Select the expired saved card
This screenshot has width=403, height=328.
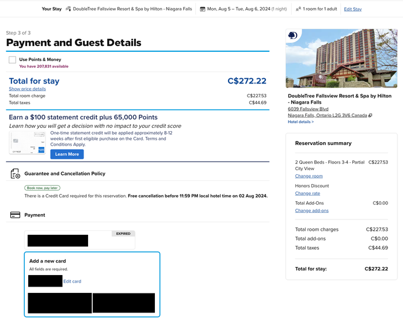[x=79, y=240]
